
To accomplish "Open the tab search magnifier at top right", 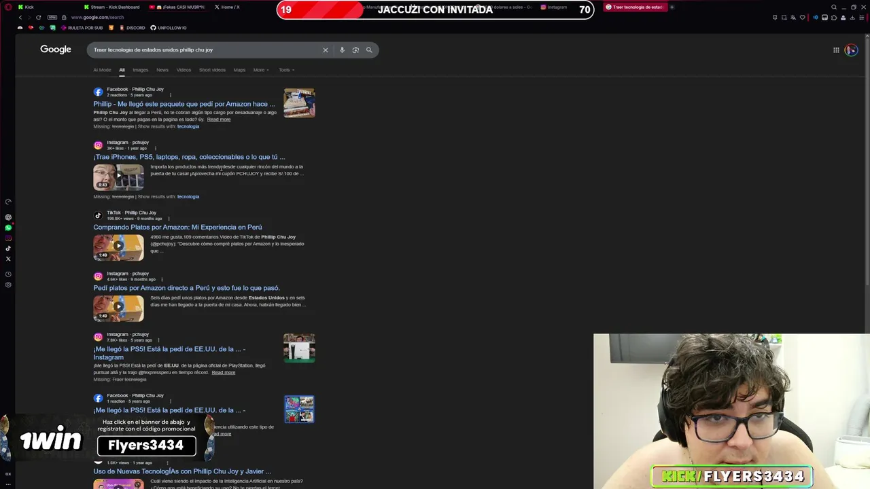I will coord(834,7).
